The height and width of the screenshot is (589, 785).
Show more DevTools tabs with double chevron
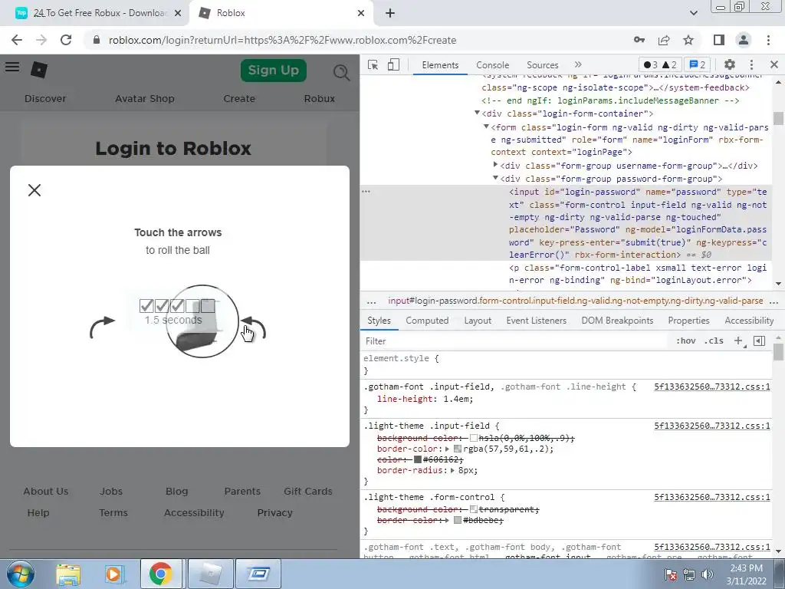(x=578, y=64)
